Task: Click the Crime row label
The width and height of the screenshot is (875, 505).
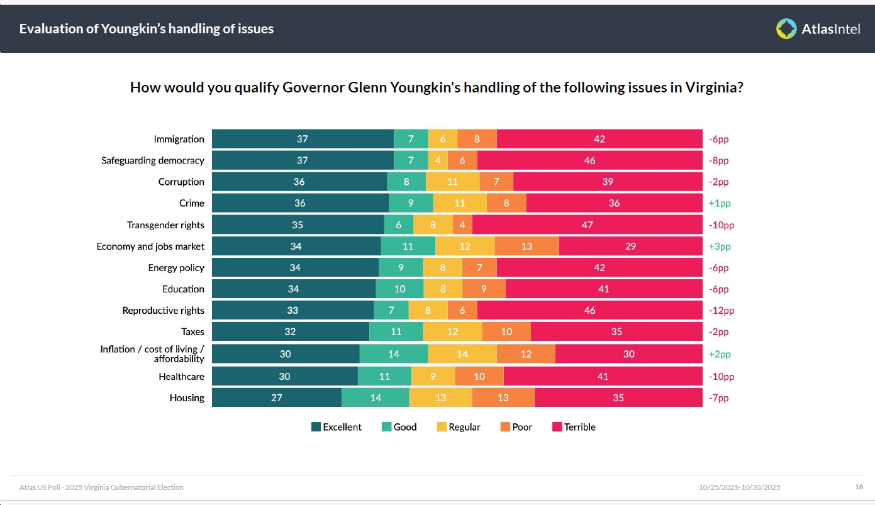Action: click(x=191, y=203)
